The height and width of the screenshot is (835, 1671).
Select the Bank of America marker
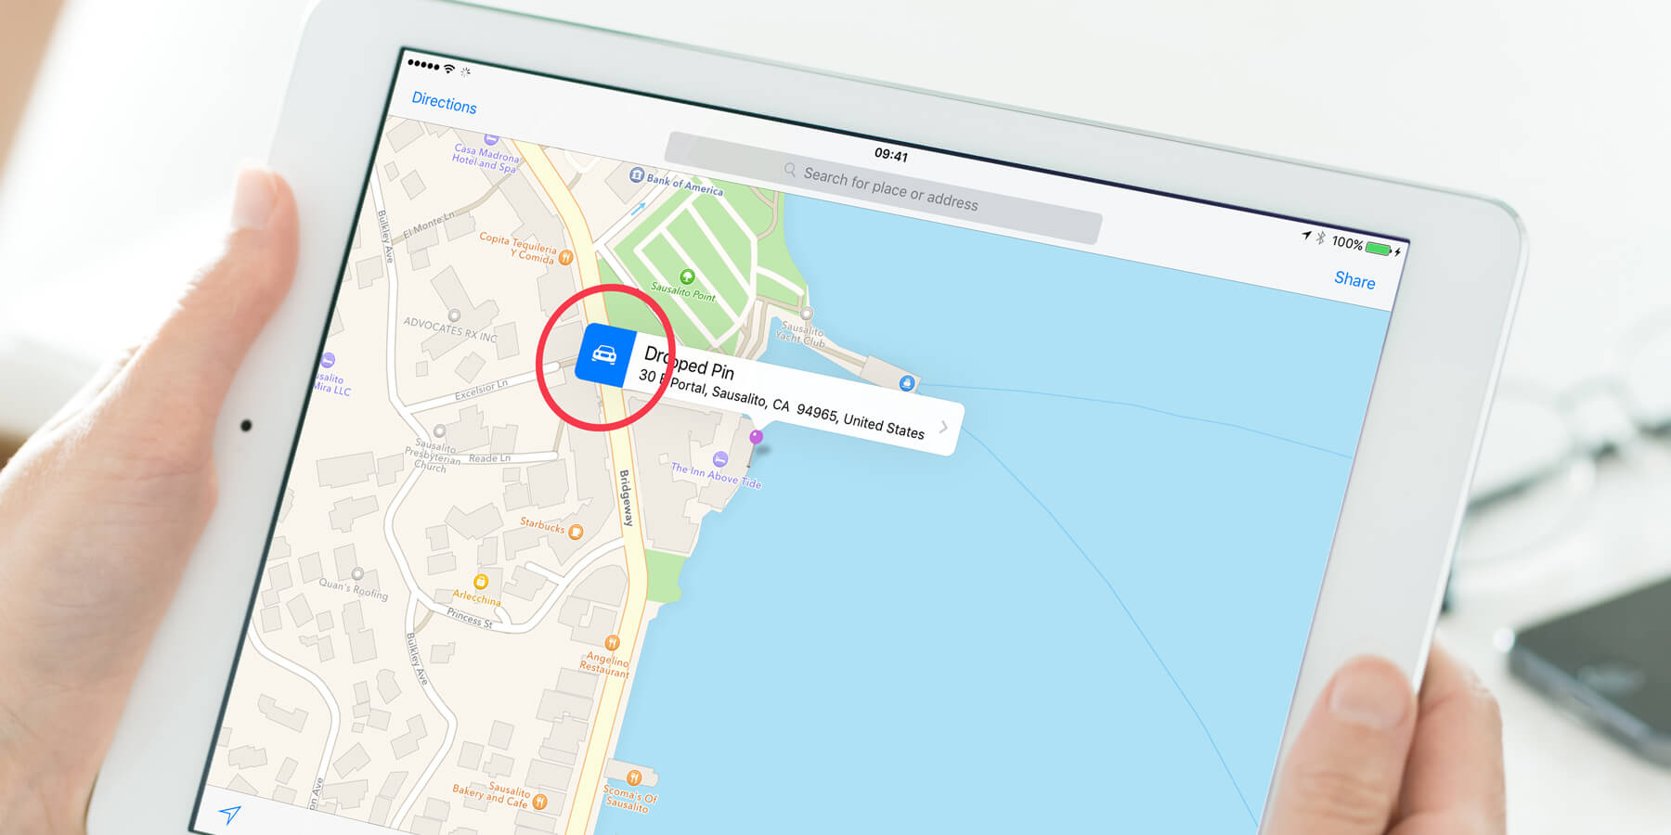pos(637,174)
